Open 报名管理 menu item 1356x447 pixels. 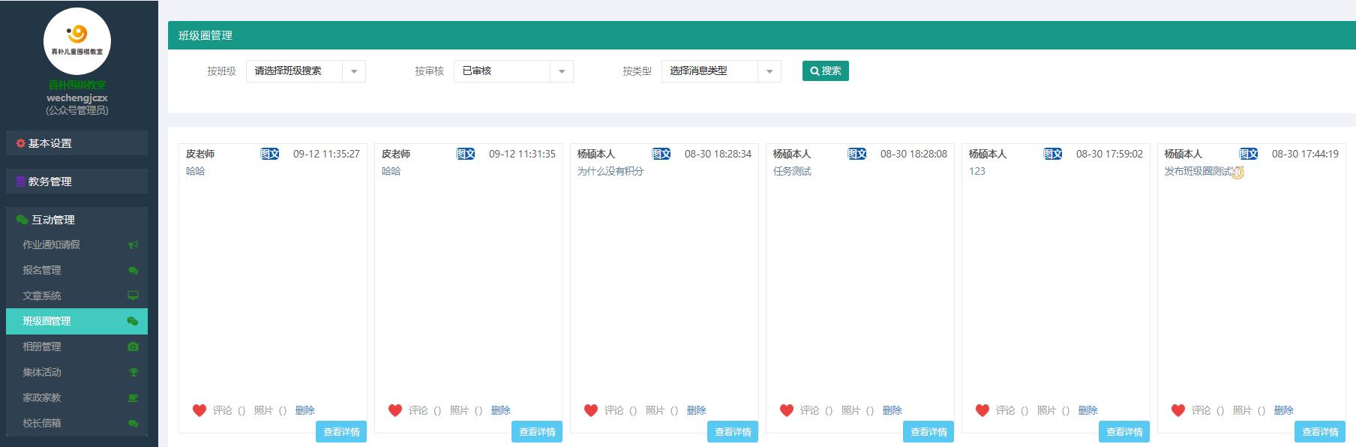[x=77, y=271]
